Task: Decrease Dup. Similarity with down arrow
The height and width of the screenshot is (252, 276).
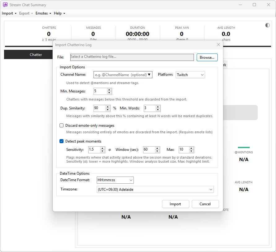Action: (x=108, y=110)
